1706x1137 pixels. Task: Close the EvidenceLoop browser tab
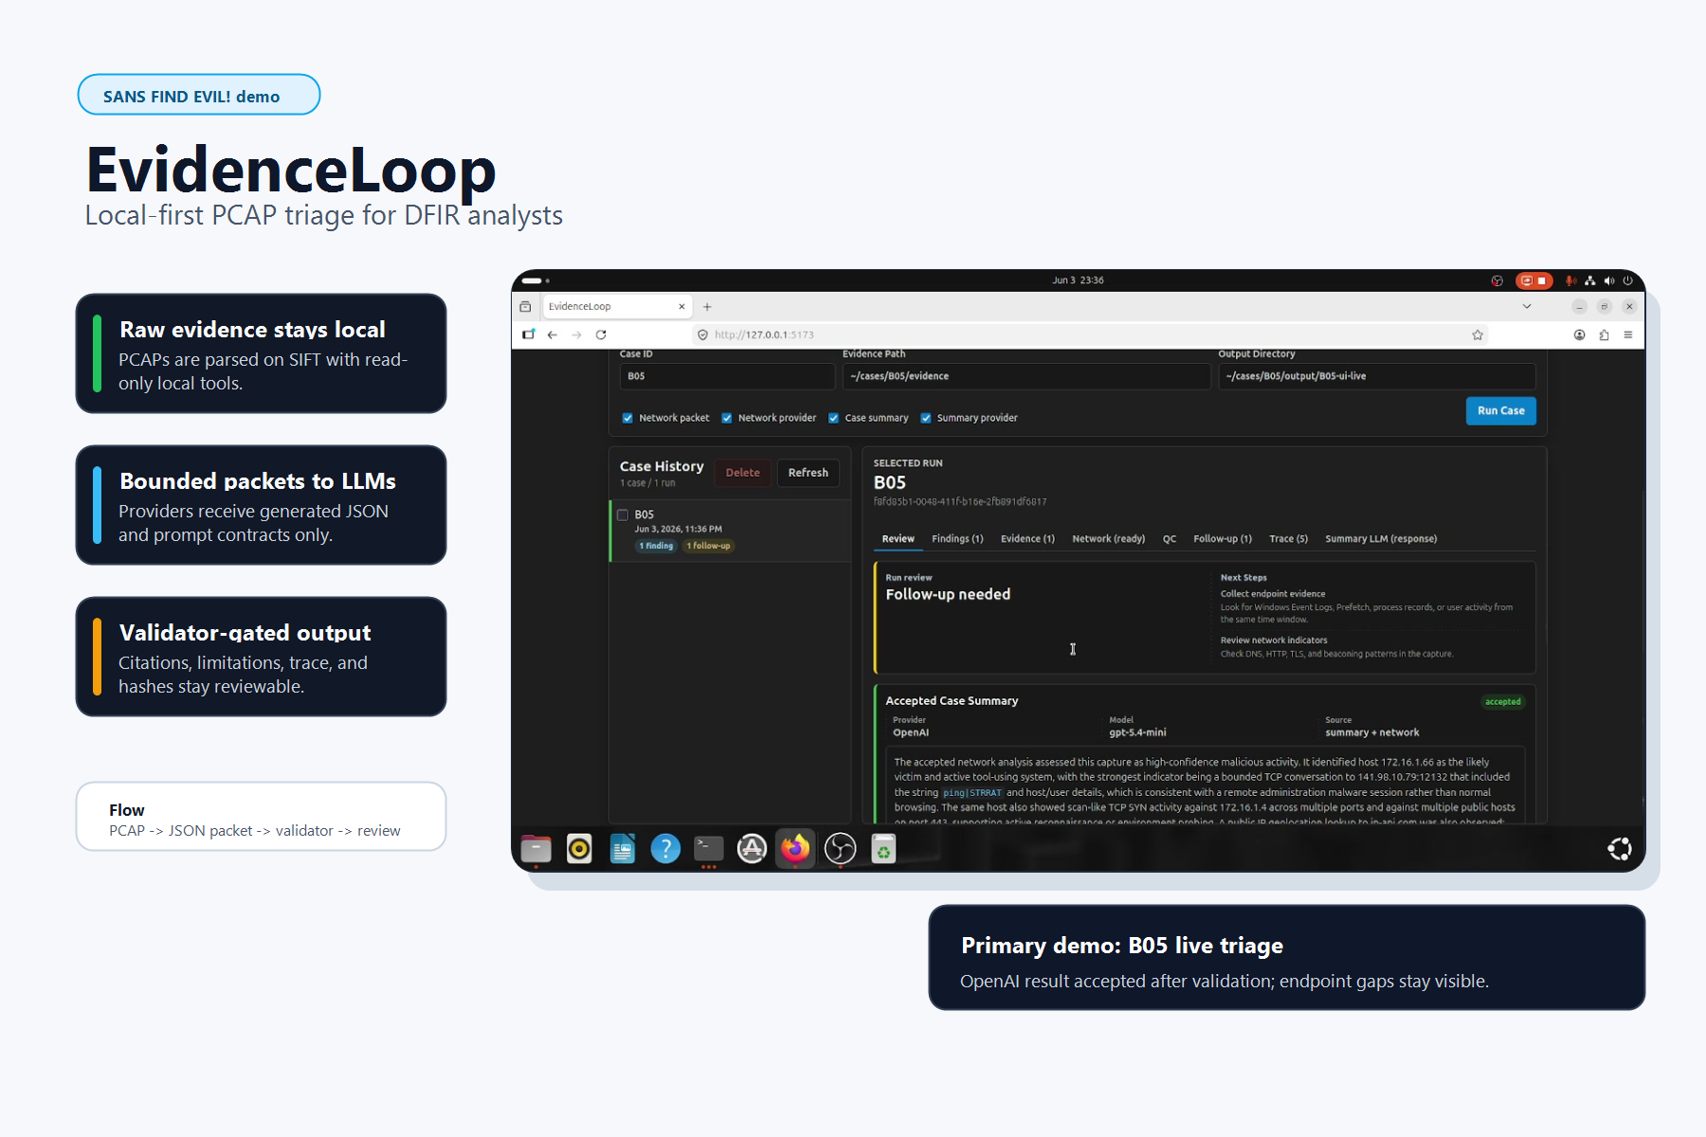pos(681,307)
